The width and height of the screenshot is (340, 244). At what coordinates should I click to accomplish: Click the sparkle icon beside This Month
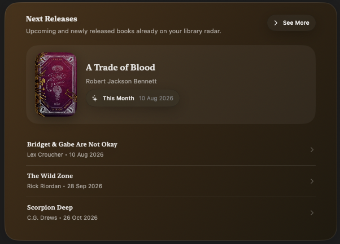coord(95,99)
